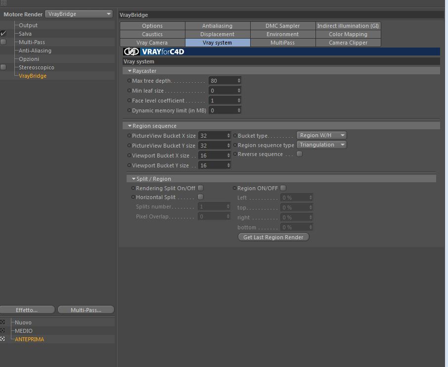Click the Effetto... button
The image size is (448, 367).
27,310
